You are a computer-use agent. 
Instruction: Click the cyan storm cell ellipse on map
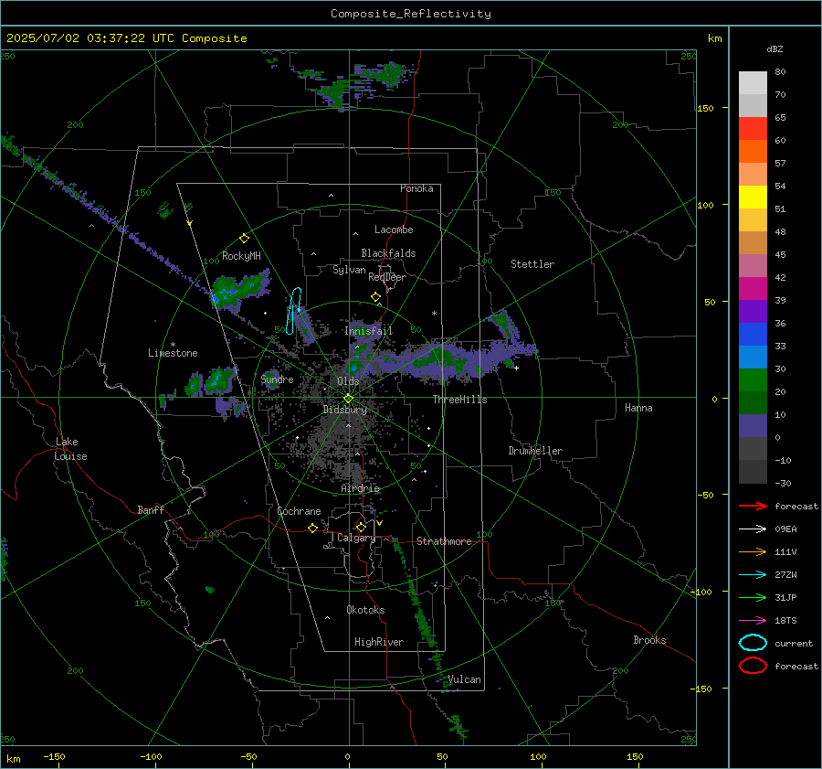294,311
